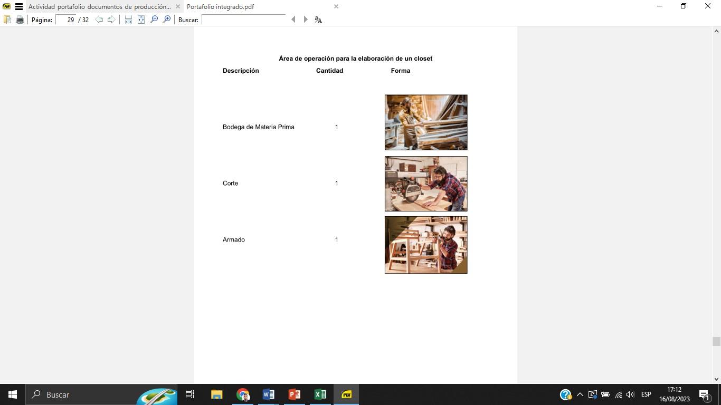
Task: Click the SumatraPDF taskbar icon
Action: click(x=346, y=394)
